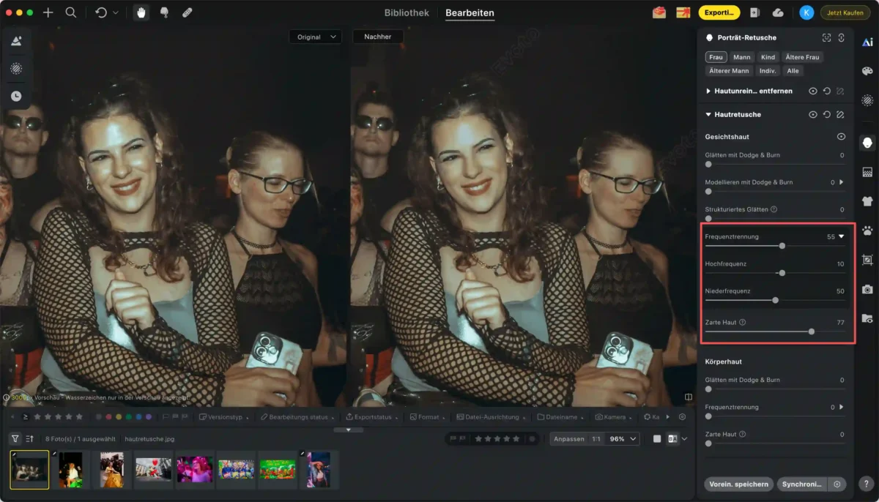The width and height of the screenshot is (879, 502).
Task: Toggle visibility of Hautretusche section
Action: tap(812, 115)
